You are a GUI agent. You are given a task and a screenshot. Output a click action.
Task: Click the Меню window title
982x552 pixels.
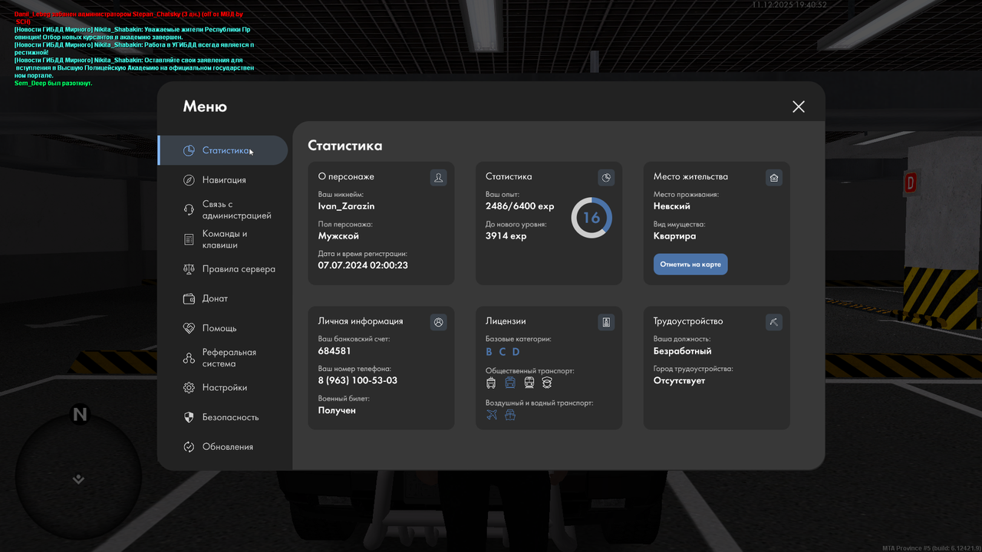[205, 107]
